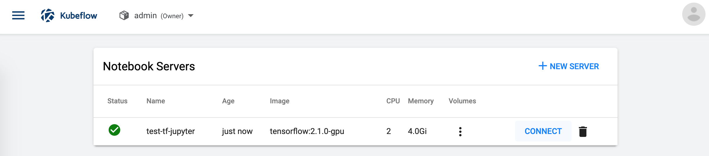Select the Memory column header
The image size is (709, 156).
click(x=421, y=101)
